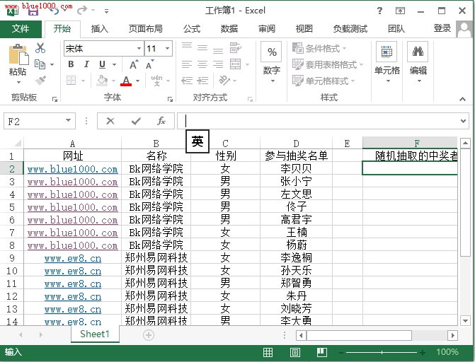Switch to page layout view icon
Screen dimensions: 475x362
295,352
